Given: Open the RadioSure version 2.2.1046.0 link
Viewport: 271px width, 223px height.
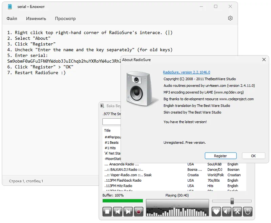Looking at the screenshot, I should 187,72.
